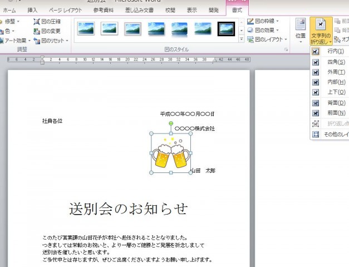
Task: Open the 位置 (Position) dropdown
Action: [301, 31]
